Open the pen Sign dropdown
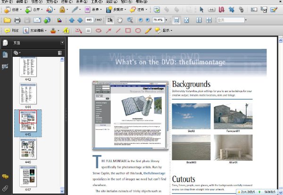This screenshot has height=195, width=283. click(76, 9)
